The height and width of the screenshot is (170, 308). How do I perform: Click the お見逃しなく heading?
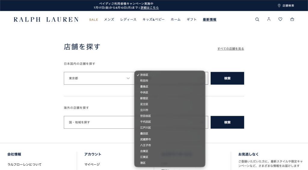248,154
